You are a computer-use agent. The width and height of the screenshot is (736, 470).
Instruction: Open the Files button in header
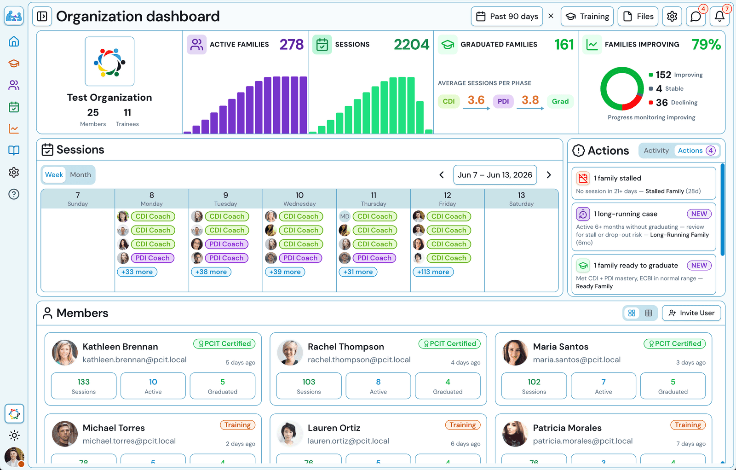pyautogui.click(x=638, y=17)
